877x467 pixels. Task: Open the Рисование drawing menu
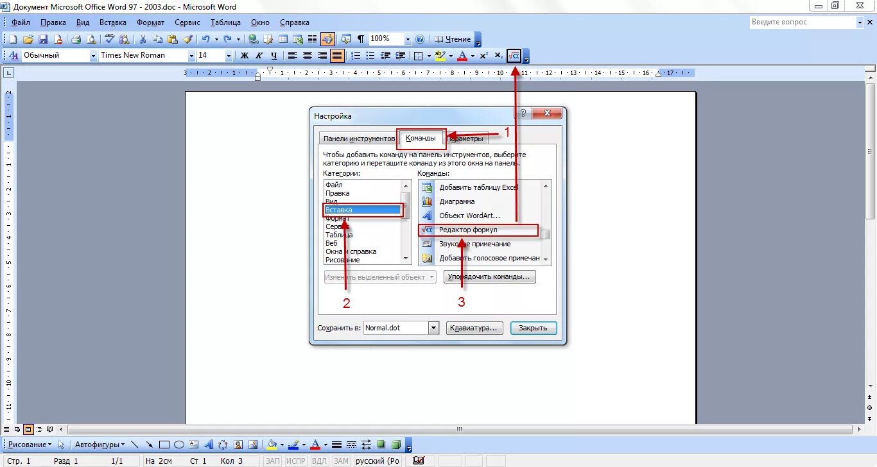[30, 445]
